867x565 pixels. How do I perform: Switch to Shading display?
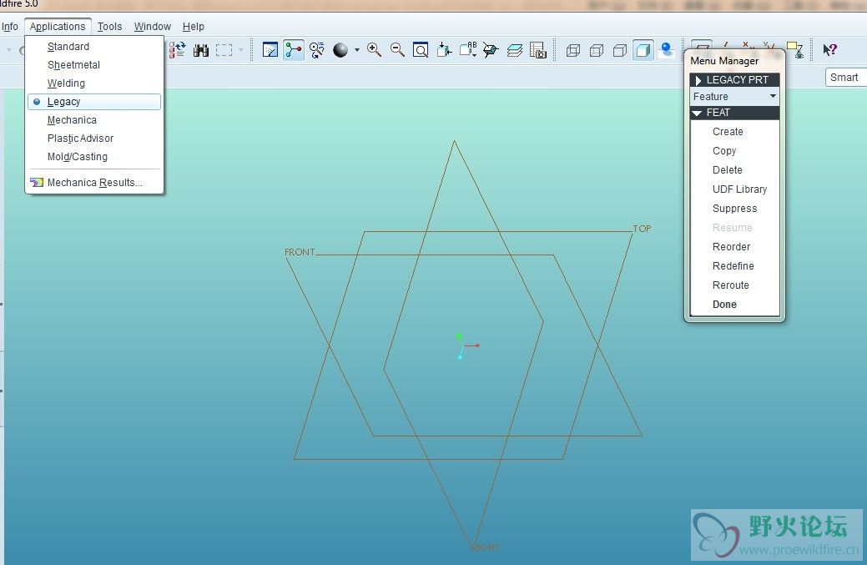coord(643,50)
